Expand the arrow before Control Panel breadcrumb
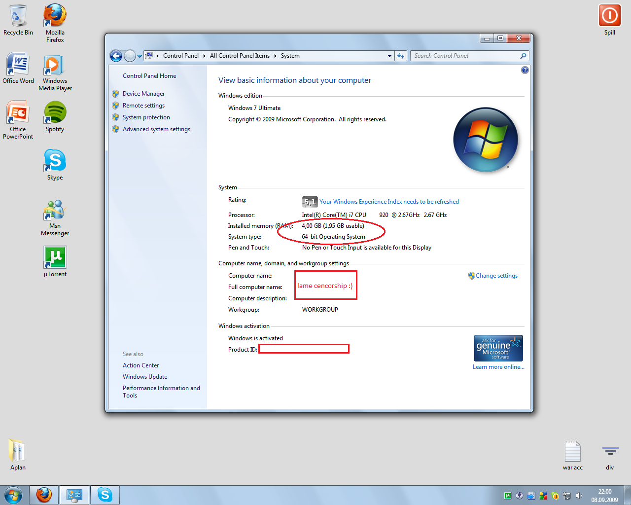The width and height of the screenshot is (631, 505). (157, 56)
